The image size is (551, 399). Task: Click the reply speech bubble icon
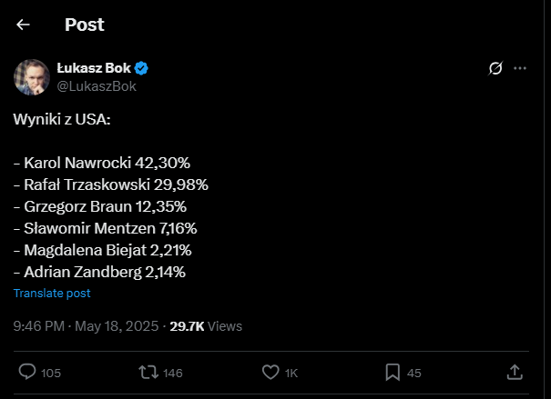pos(27,372)
